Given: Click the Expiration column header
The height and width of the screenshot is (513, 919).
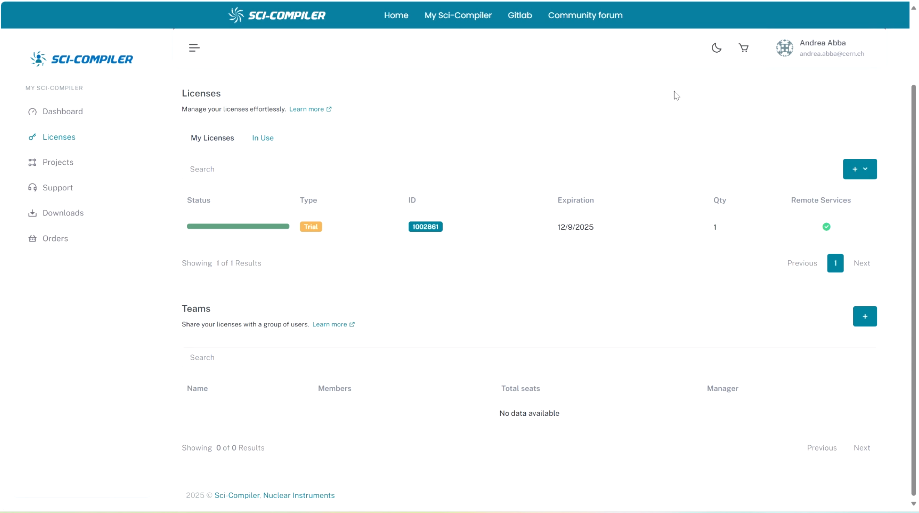Looking at the screenshot, I should click(576, 200).
